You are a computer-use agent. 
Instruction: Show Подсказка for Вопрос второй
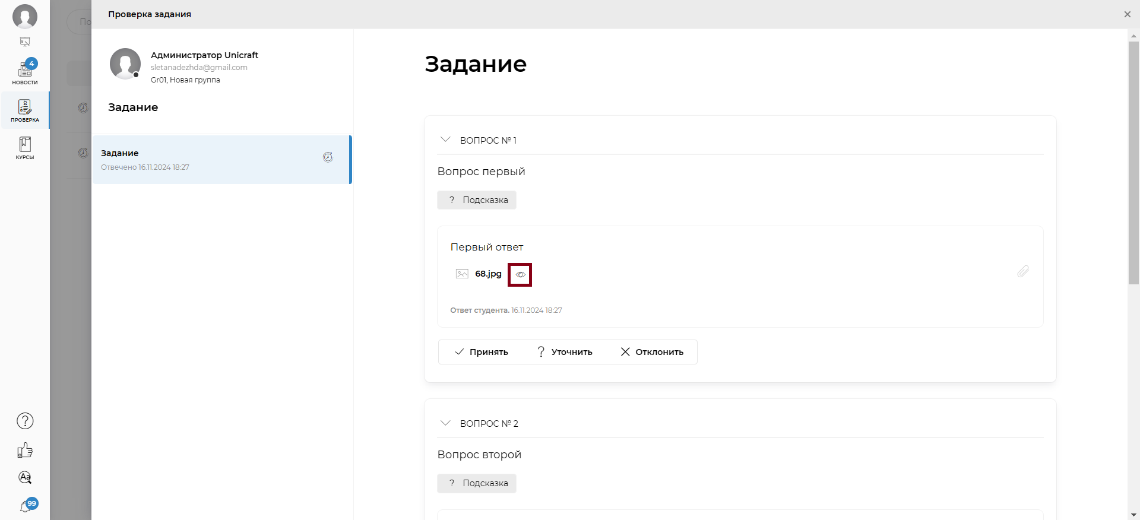coord(477,483)
